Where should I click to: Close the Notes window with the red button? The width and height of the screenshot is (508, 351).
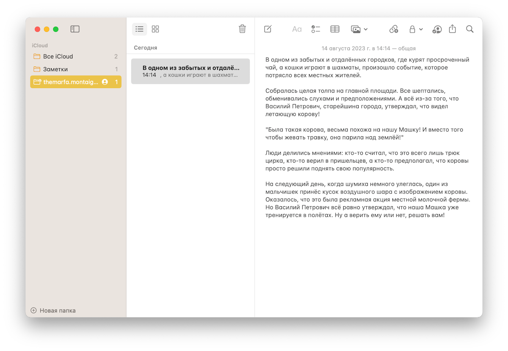click(x=37, y=29)
